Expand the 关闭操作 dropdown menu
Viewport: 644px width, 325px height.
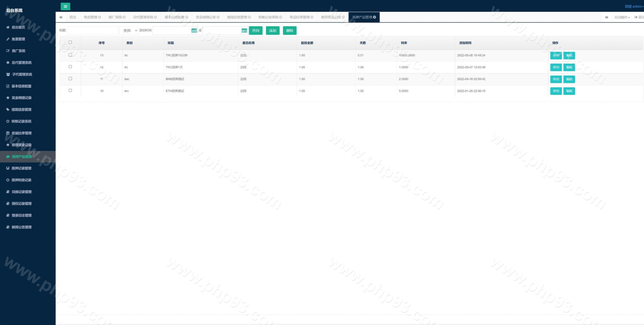(x=622, y=17)
